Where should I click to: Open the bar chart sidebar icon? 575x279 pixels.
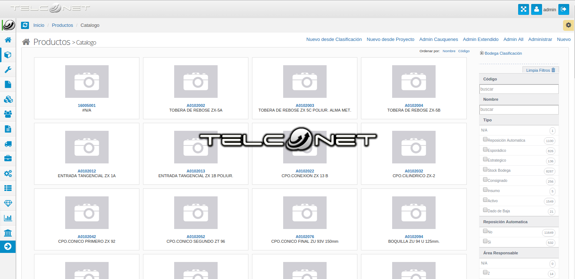(8, 218)
